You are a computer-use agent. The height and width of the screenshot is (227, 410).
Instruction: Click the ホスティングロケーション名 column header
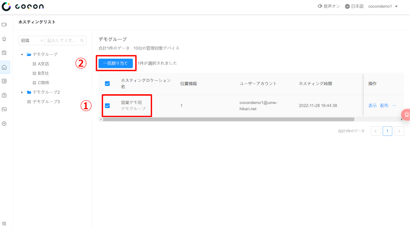pyautogui.click(x=146, y=84)
